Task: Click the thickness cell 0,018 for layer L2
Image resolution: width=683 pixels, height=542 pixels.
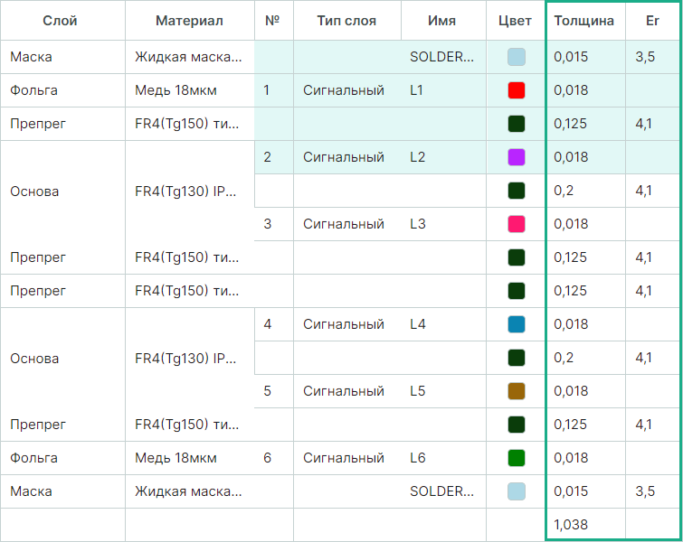Action: coord(571,157)
